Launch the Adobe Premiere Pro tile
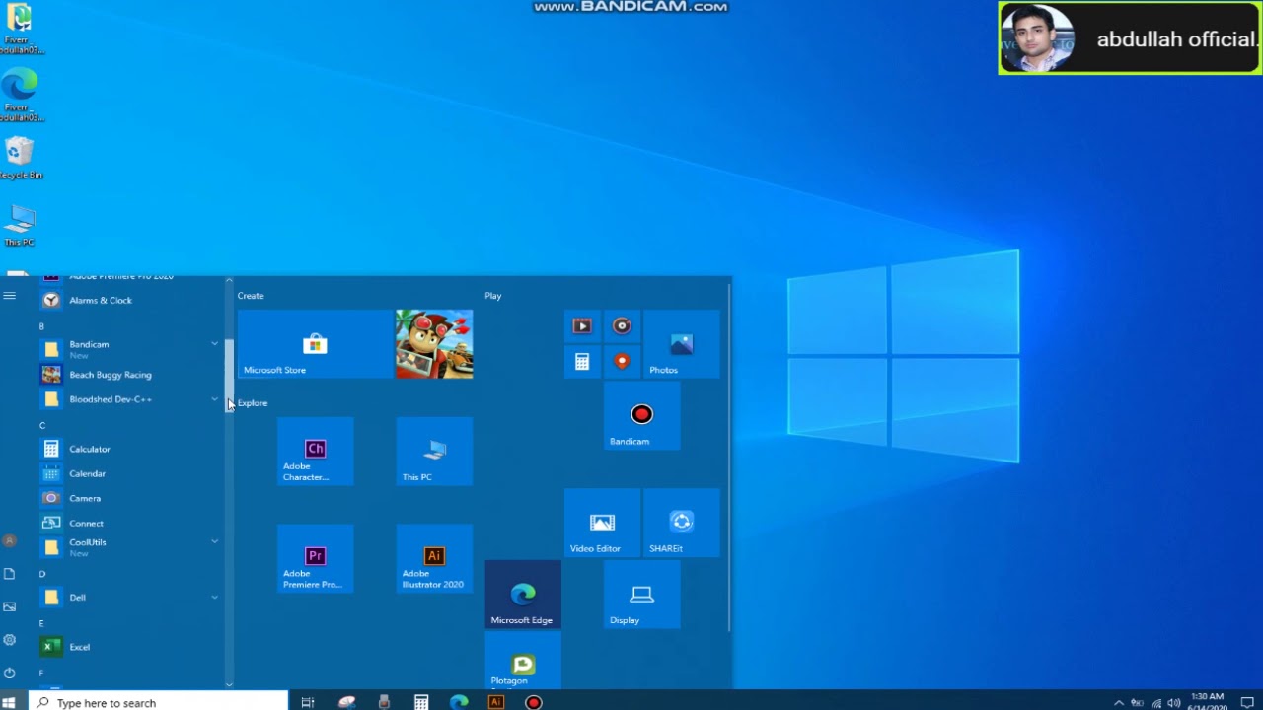Image resolution: width=1263 pixels, height=710 pixels. tap(315, 559)
